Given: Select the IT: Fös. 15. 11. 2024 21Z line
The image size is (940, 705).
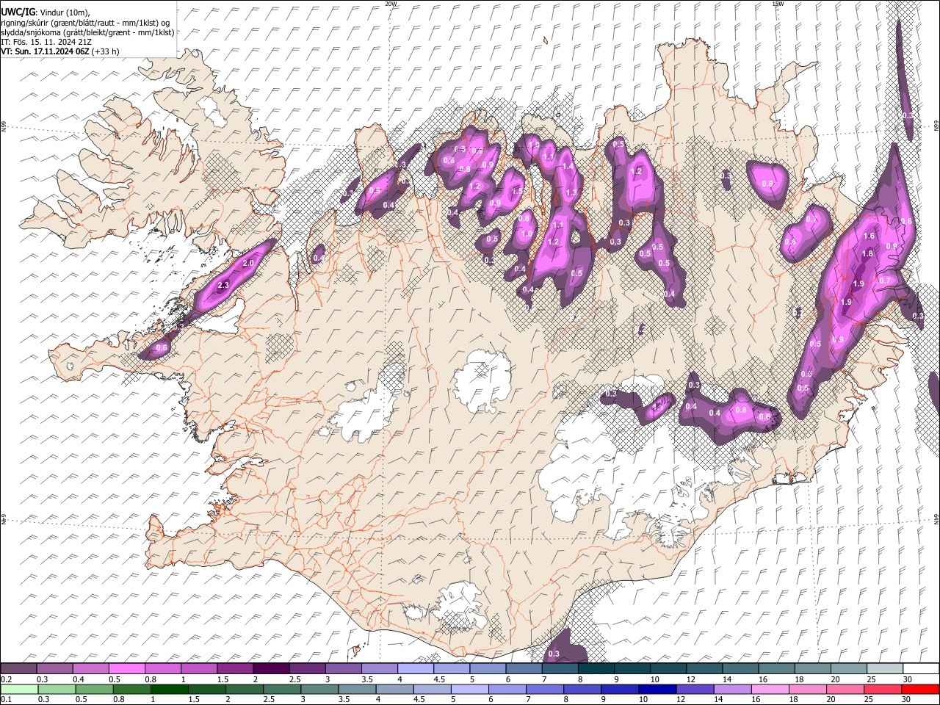Looking at the screenshot, I should coord(46,42).
